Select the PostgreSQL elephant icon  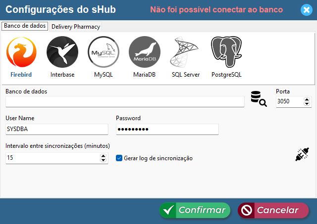[x=226, y=52]
